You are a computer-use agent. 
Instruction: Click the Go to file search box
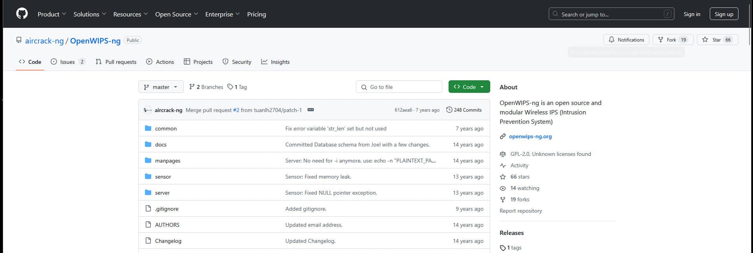click(399, 87)
